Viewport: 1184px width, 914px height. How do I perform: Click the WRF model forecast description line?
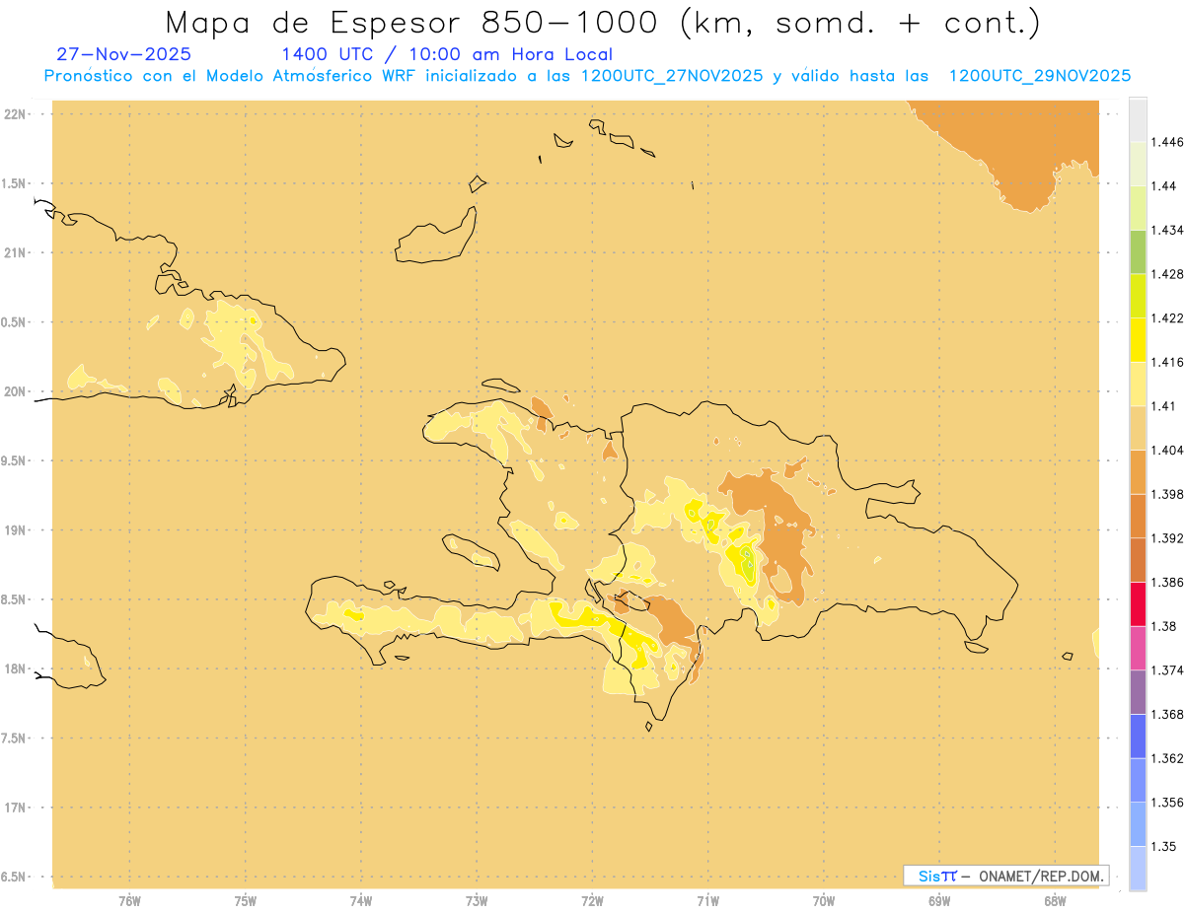pos(587,76)
